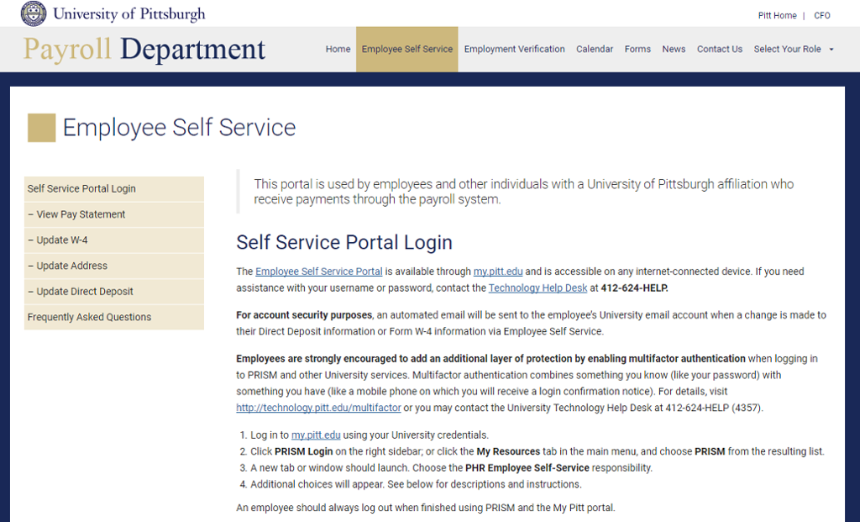Click Contact Us in the navigation bar
Viewport: 860px width, 522px height.
pyautogui.click(x=720, y=50)
